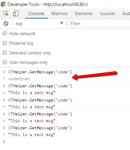Enable the Preserve log checkbox
Viewport: 130px width, 150px height.
pos(5,43)
